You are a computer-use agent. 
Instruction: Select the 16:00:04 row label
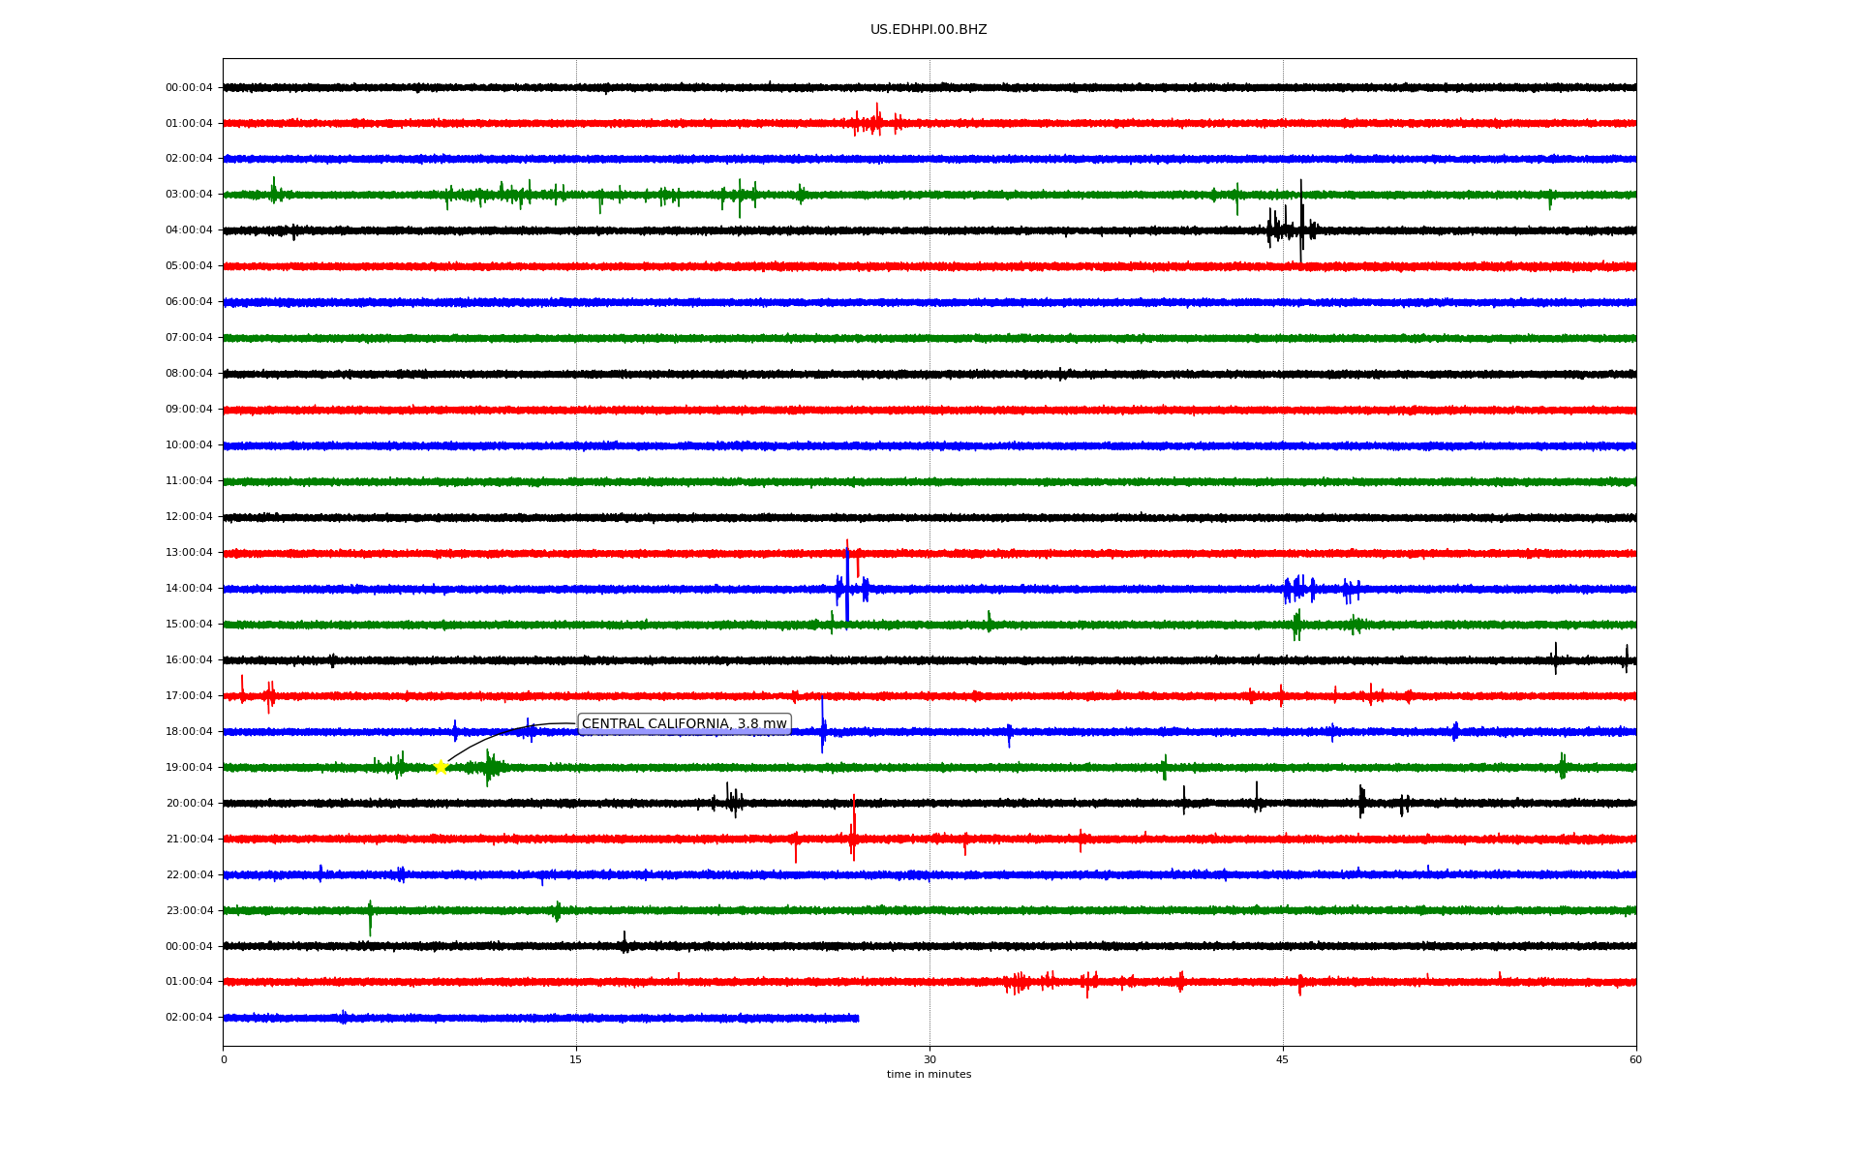pos(189,659)
